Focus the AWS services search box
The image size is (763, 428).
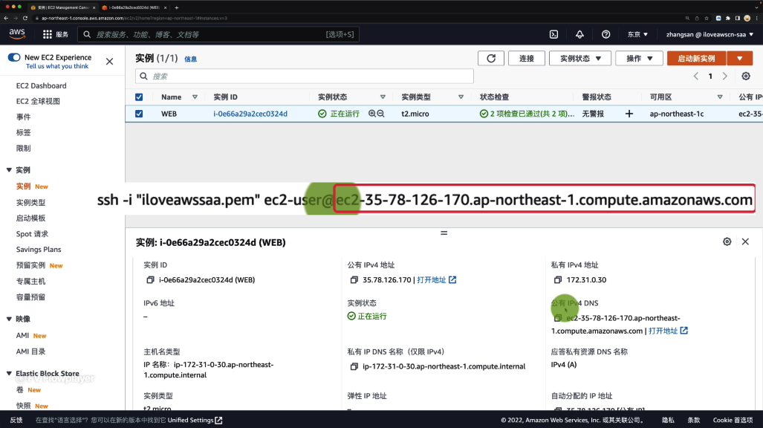point(218,35)
